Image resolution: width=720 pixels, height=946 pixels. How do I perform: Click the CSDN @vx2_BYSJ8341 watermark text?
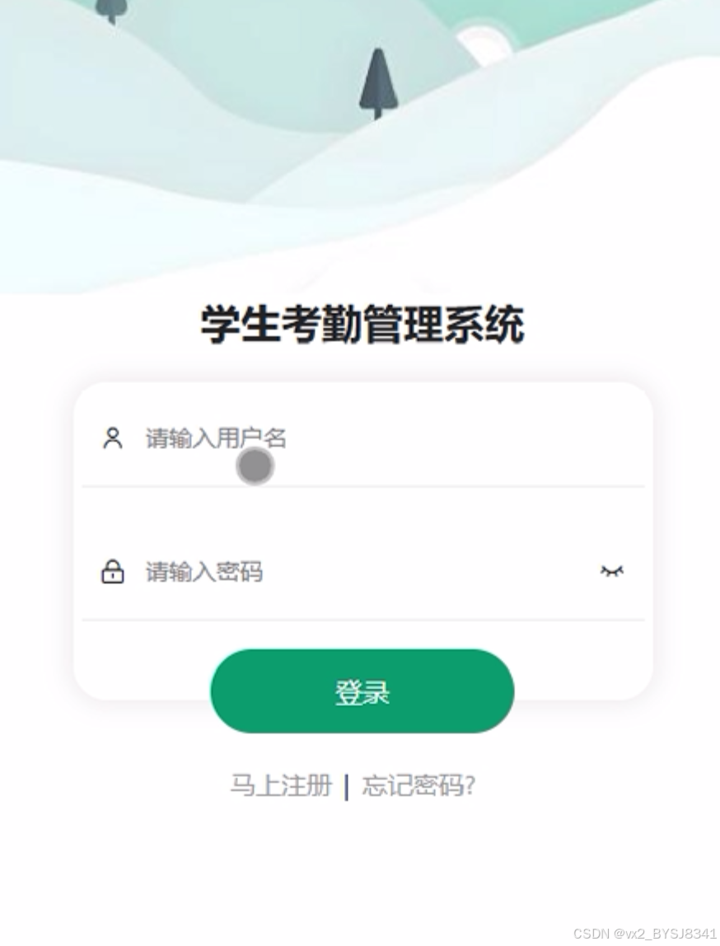[645, 934]
